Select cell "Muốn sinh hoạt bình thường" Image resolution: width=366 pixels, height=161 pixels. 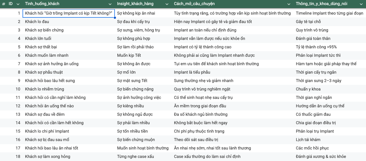click(x=143, y=148)
